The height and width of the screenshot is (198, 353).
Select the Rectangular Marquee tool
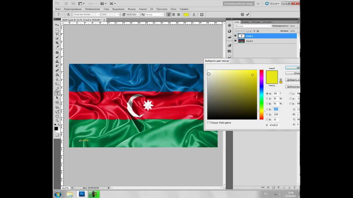57,29
